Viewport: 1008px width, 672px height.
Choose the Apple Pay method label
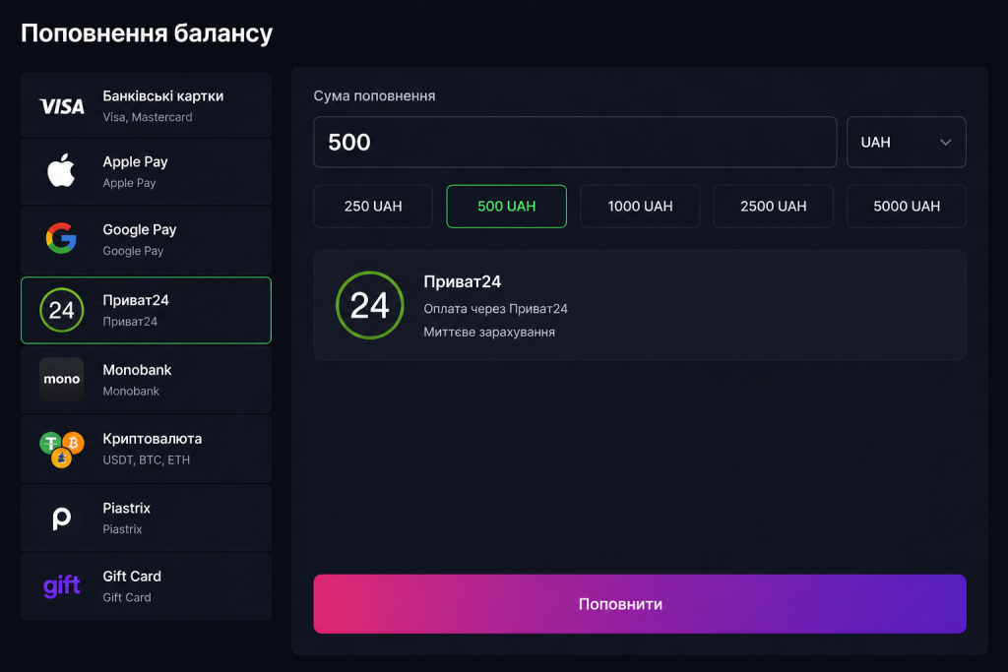tap(135, 162)
